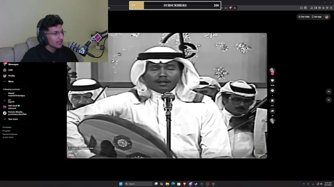The height and width of the screenshot is (187, 334).
Task: Open LIVE in the TikTok sidebar
Action: [x=10, y=70]
